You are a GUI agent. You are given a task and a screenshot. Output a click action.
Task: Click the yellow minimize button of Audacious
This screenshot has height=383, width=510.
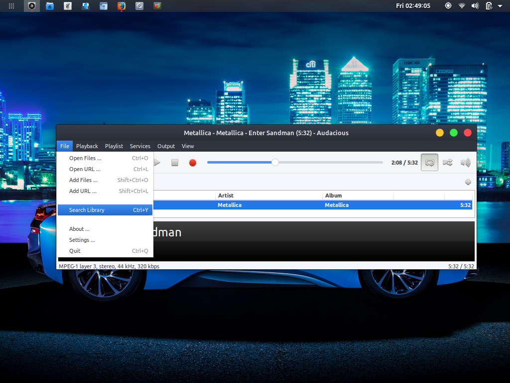439,133
